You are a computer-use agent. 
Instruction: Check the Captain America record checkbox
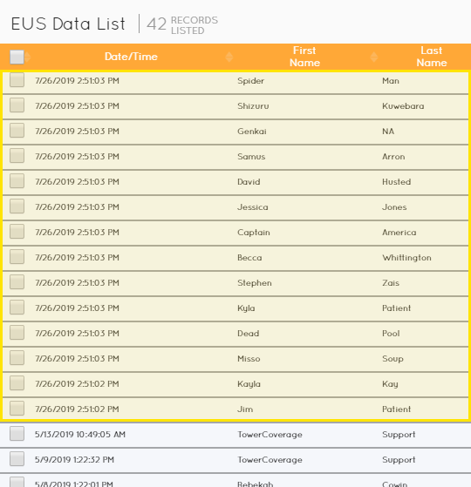tap(17, 232)
